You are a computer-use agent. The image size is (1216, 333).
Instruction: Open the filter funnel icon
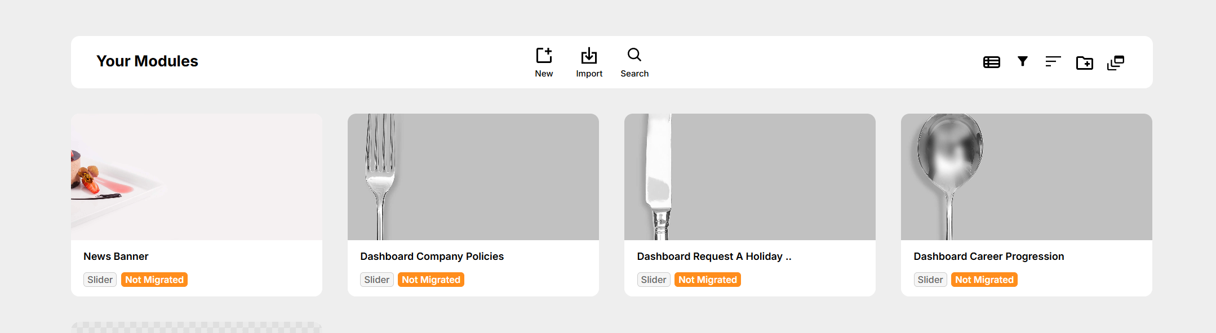[x=1022, y=61]
